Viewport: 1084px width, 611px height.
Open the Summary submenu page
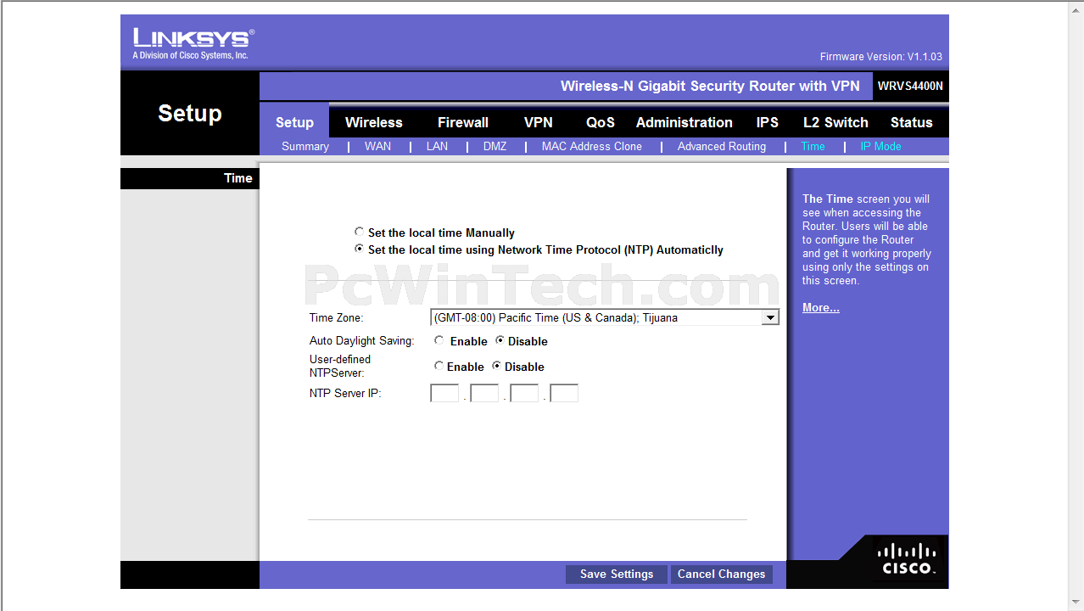[x=305, y=146]
